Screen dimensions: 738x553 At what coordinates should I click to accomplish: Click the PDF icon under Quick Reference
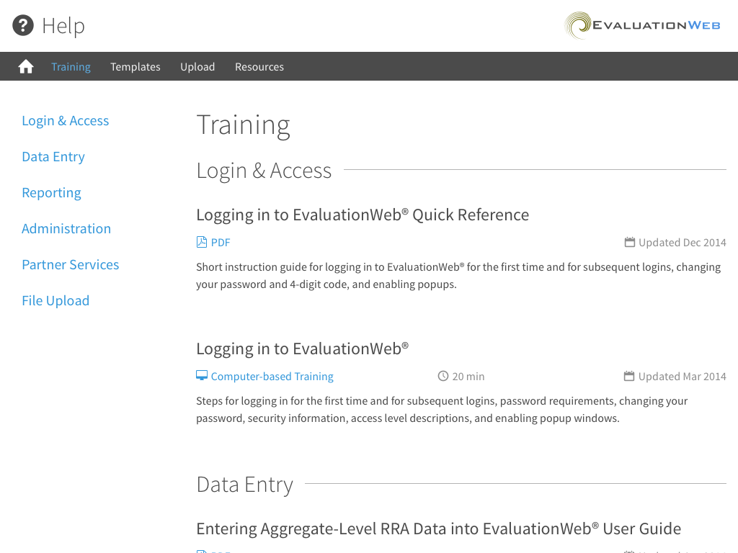pyautogui.click(x=202, y=242)
